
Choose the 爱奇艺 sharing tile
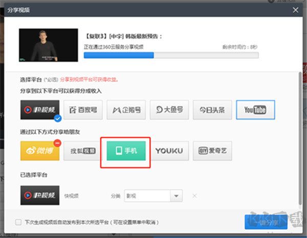coord(212,151)
